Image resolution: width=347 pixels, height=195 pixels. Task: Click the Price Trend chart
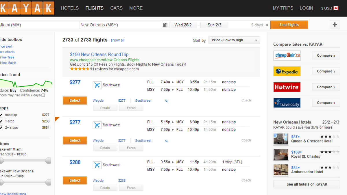26,83
